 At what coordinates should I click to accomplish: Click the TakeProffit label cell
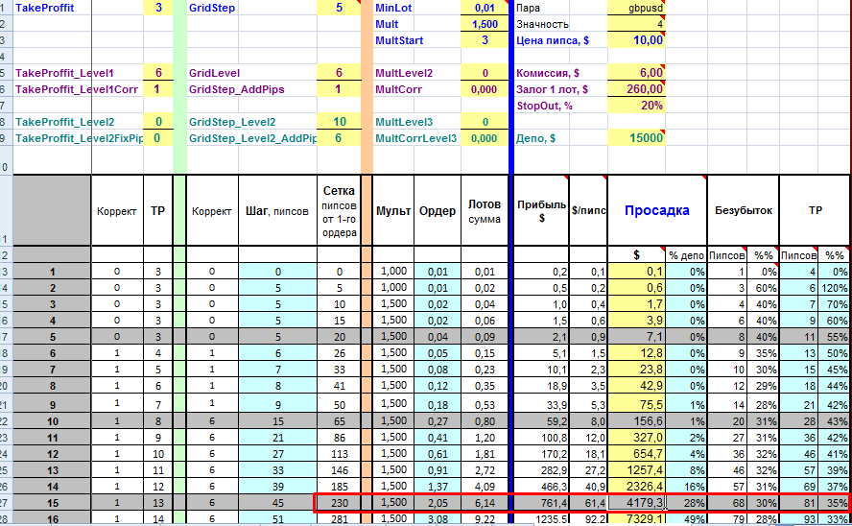click(44, 8)
